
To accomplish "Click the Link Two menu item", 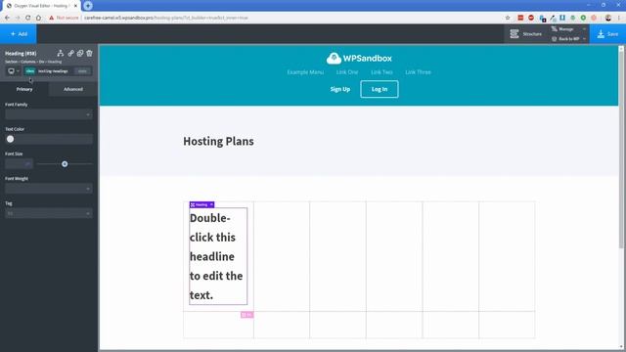I will click(x=381, y=72).
